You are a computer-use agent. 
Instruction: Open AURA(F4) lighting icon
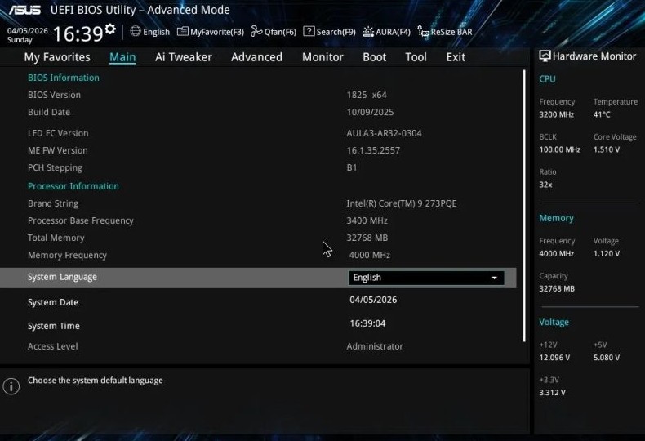[x=368, y=31]
